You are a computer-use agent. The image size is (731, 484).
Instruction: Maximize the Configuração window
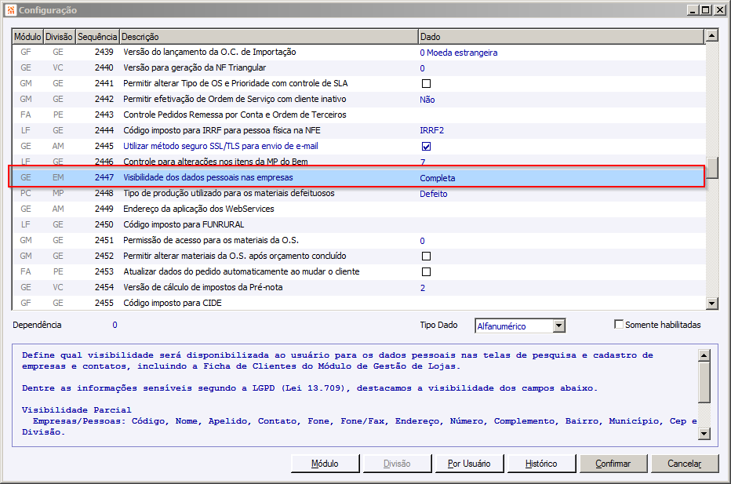coord(706,9)
